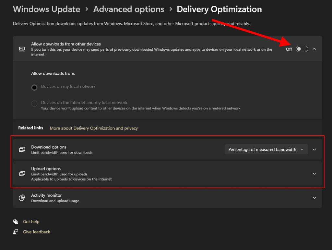
Task: Open More about Delivery Optimization and privacy link
Action: tap(94, 128)
